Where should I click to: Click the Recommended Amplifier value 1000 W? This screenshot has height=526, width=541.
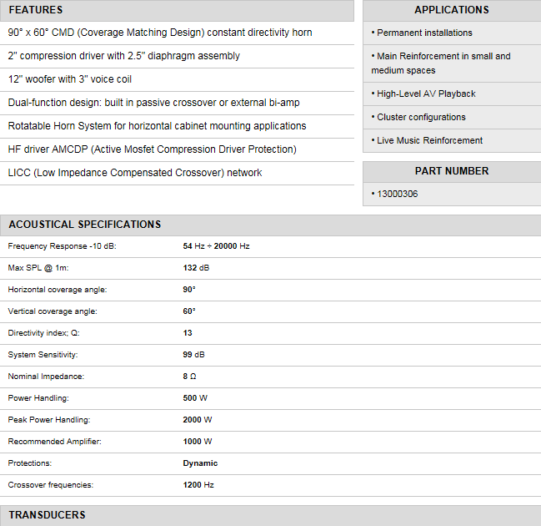tap(198, 441)
